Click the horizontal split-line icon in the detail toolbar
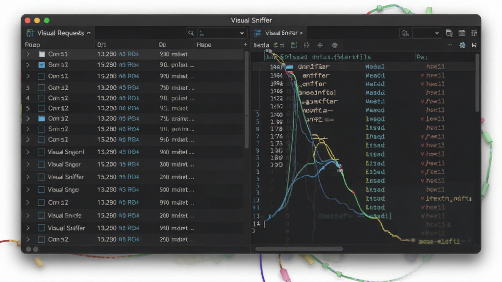Screen dimensions: 502x282 pos(320,45)
